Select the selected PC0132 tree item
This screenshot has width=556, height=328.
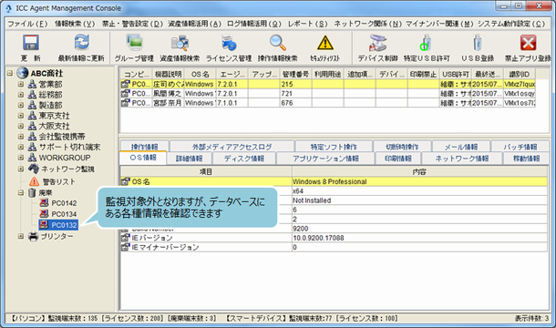[58, 225]
